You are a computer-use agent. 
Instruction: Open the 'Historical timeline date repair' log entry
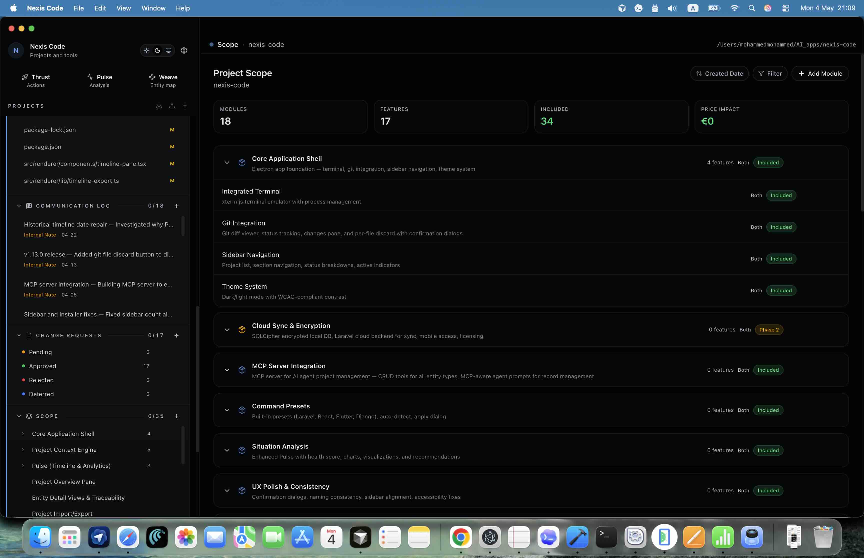[98, 229]
